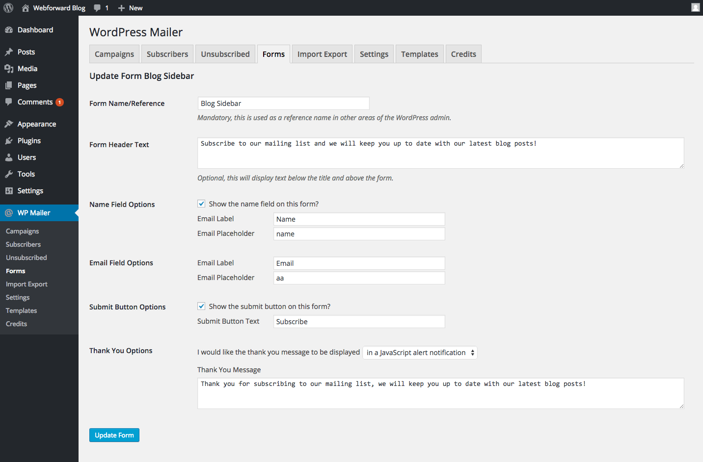Click the name label field containing Name

tap(359, 219)
